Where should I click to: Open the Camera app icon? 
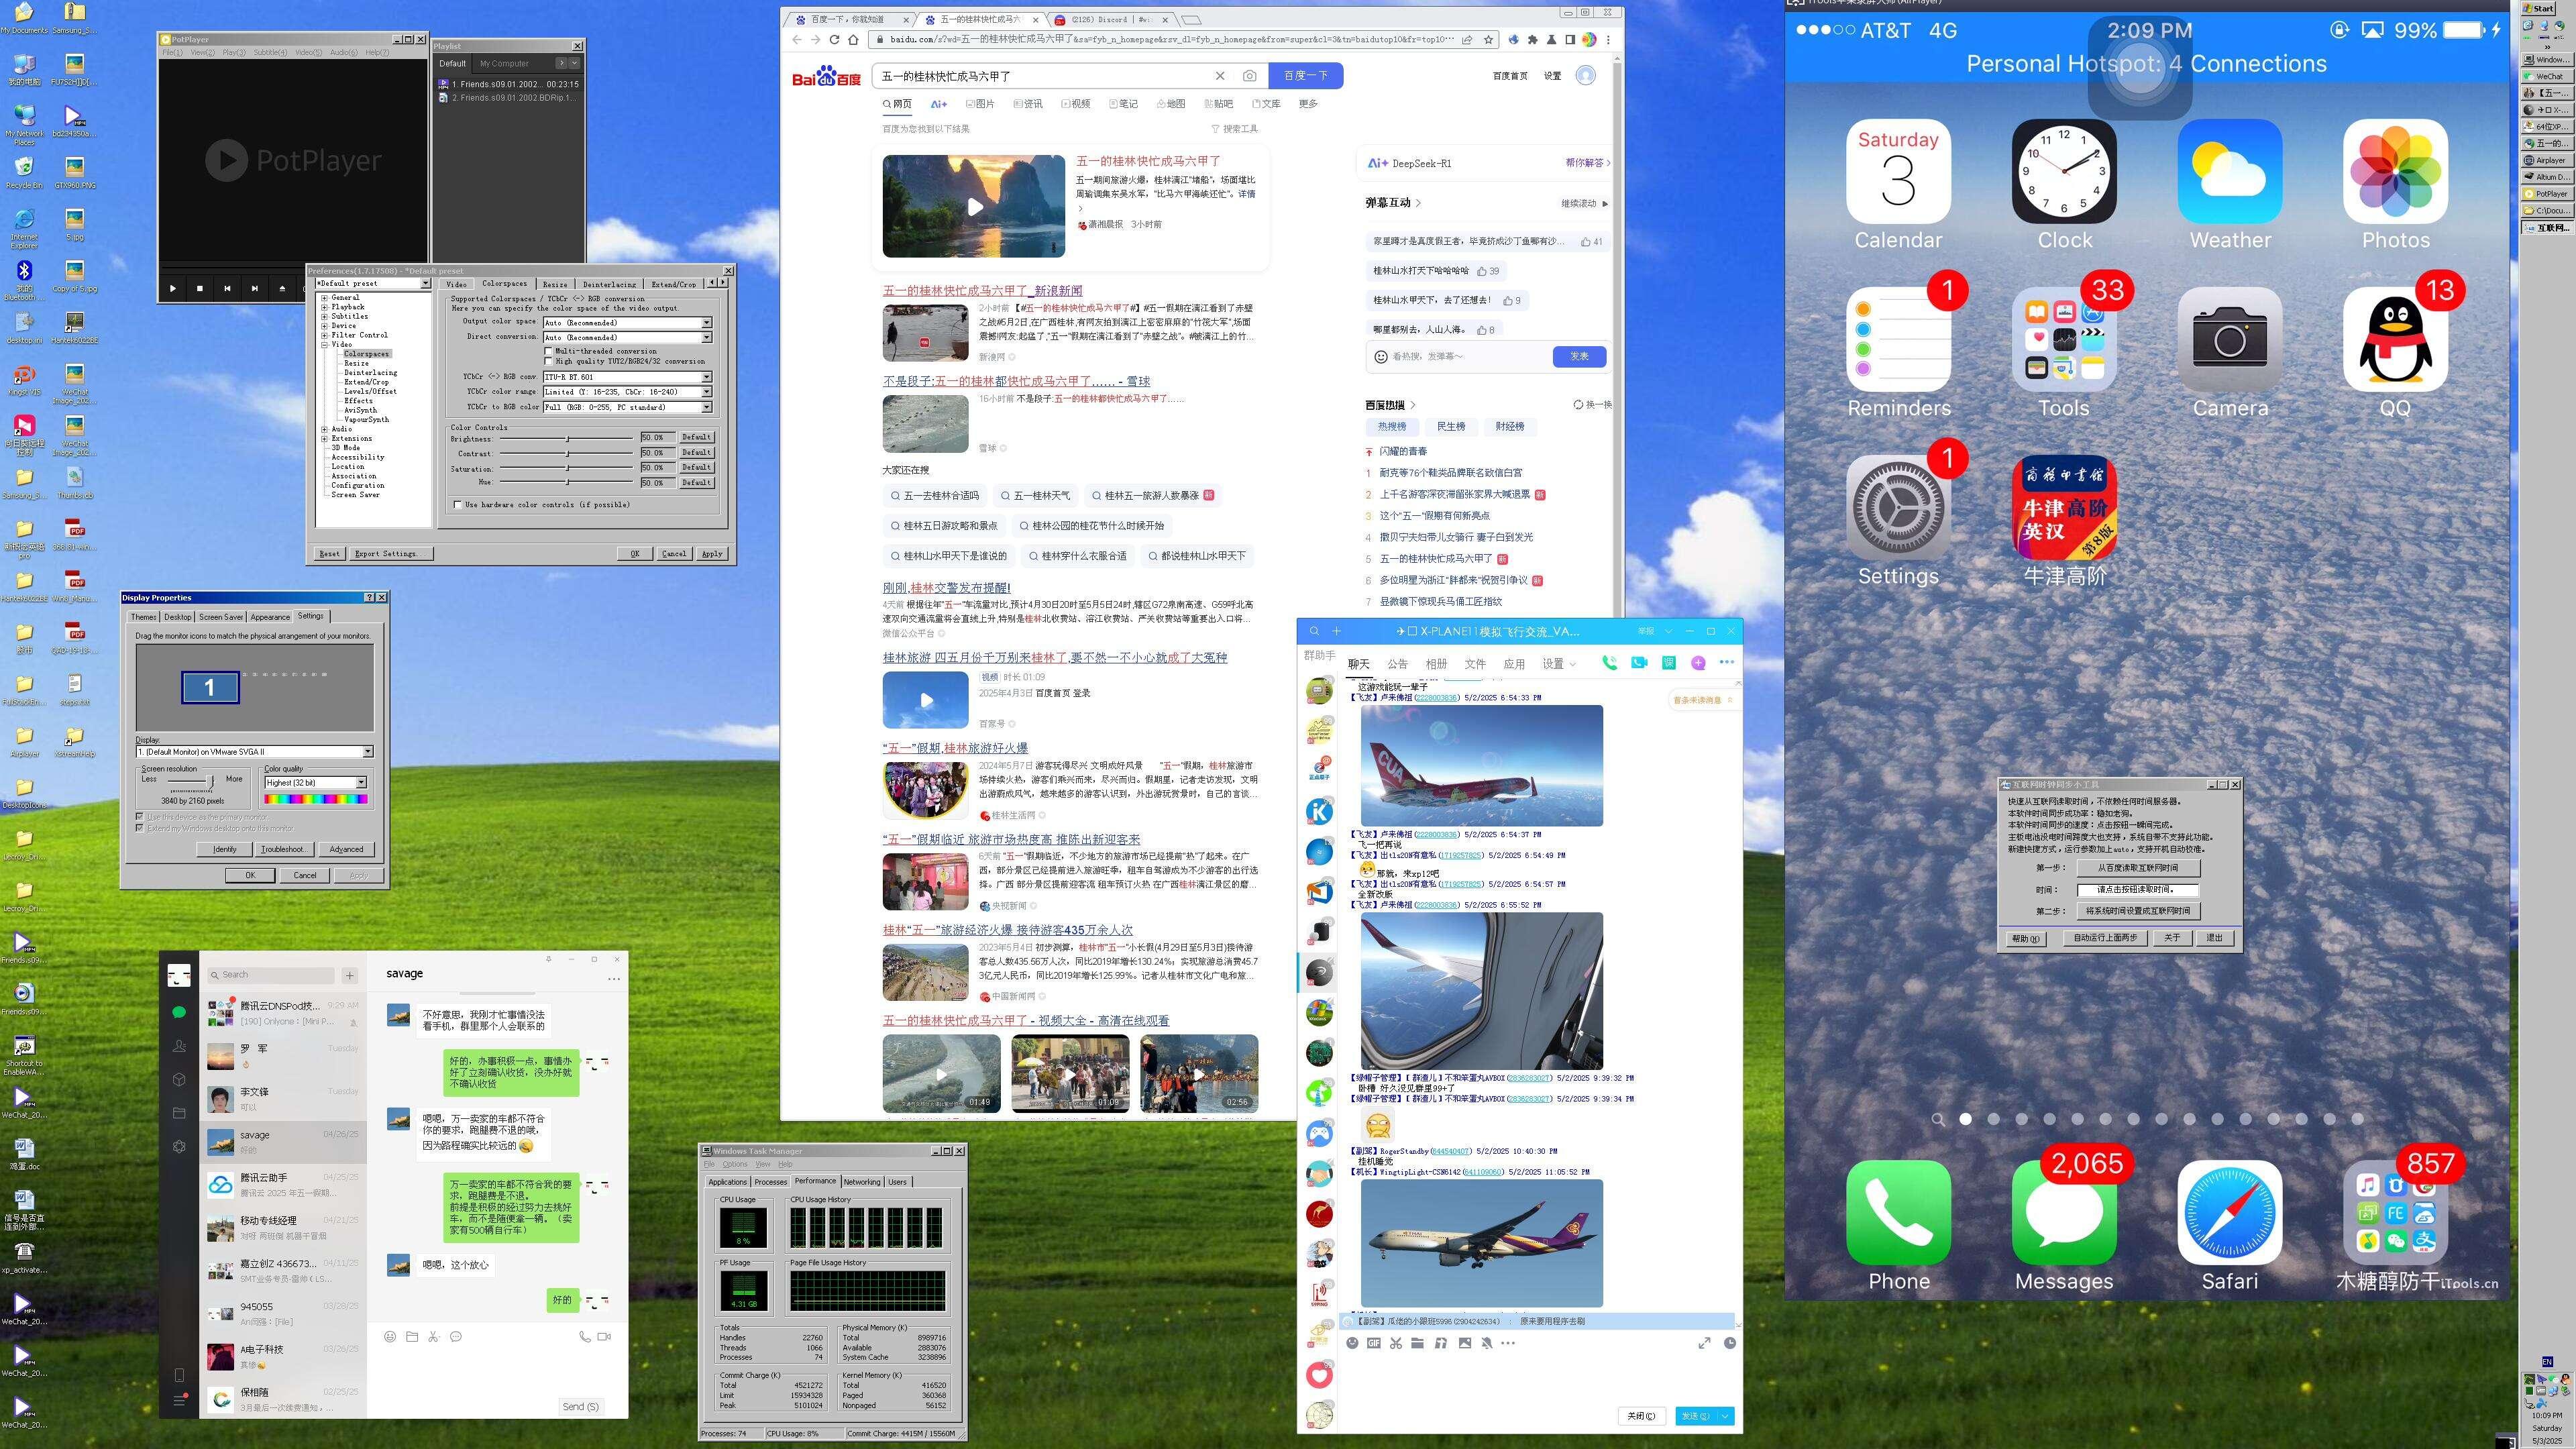pyautogui.click(x=2230, y=340)
